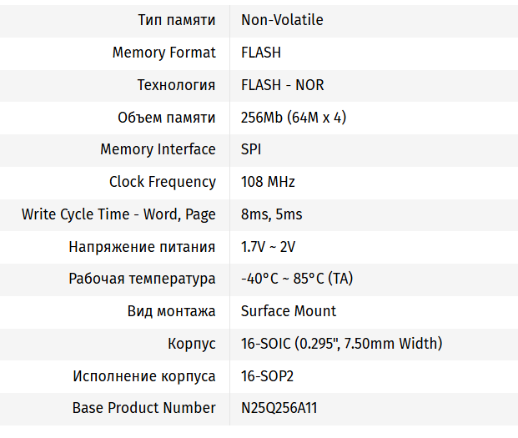Click the 'Memory Interface' label
This screenshot has width=518, height=438.
pyautogui.click(x=158, y=149)
